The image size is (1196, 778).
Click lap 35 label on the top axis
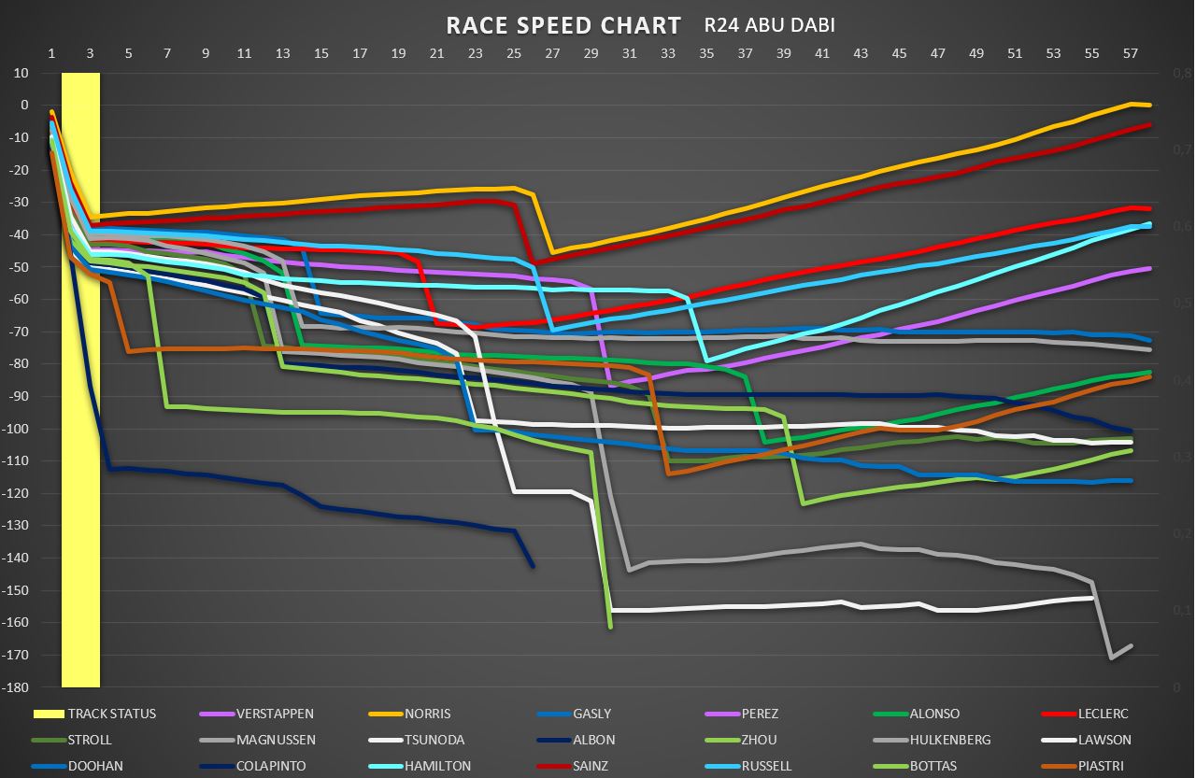(706, 53)
